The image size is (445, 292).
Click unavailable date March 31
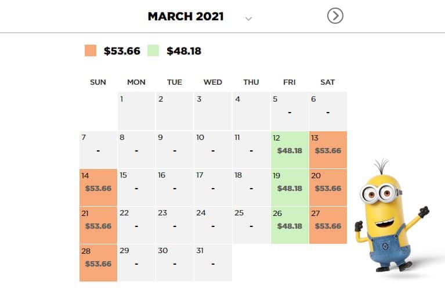click(x=213, y=263)
